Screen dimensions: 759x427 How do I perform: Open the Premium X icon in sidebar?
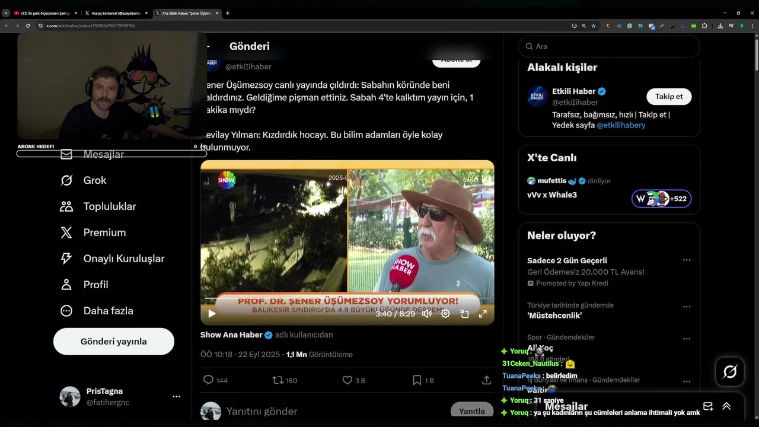(66, 232)
